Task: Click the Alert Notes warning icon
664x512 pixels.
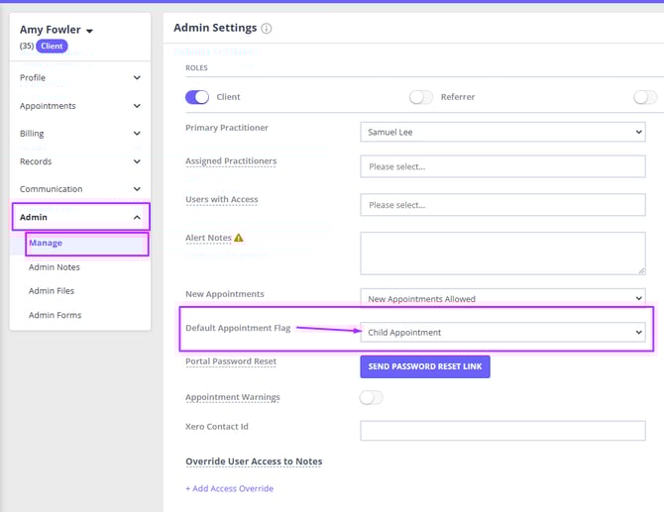Action: coord(238,238)
